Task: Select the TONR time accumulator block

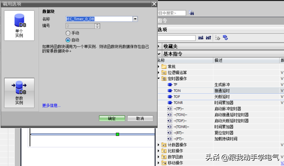Action: (x=178, y=103)
